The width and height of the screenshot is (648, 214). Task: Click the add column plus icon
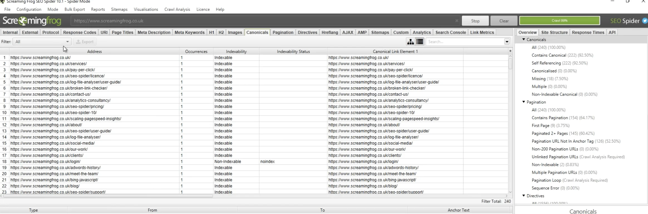510,51
